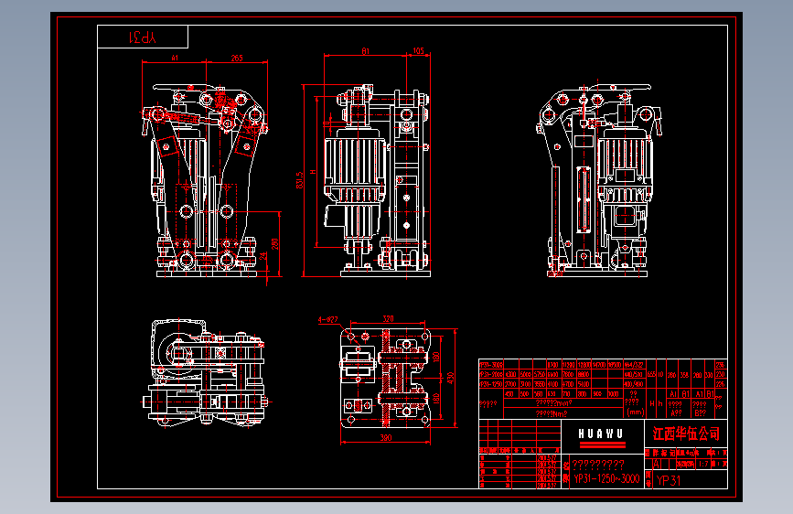This screenshot has width=793, height=514.
Task: Click the HUAWU logo in title block
Action: click(x=601, y=436)
